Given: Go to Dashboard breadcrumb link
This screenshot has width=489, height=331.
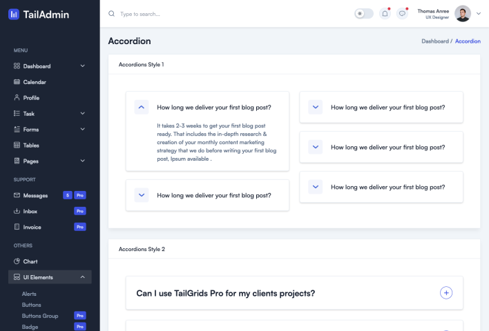Looking at the screenshot, I should click(435, 41).
